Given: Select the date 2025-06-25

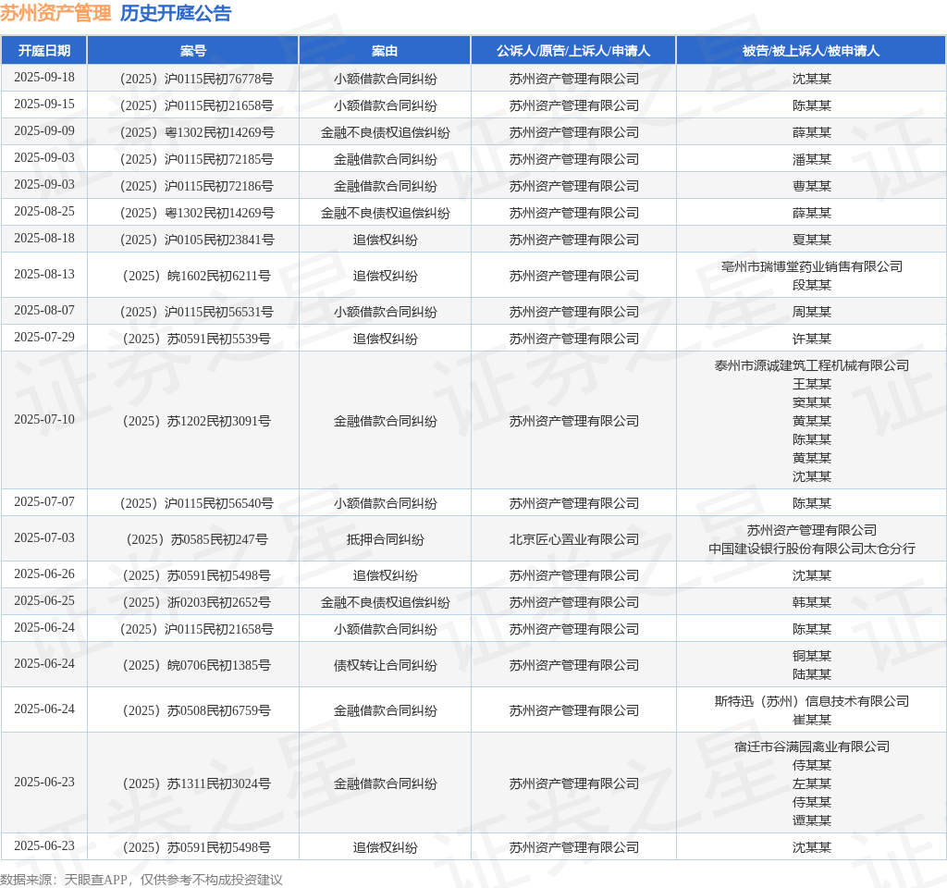Looking at the screenshot, I should 44,601.
